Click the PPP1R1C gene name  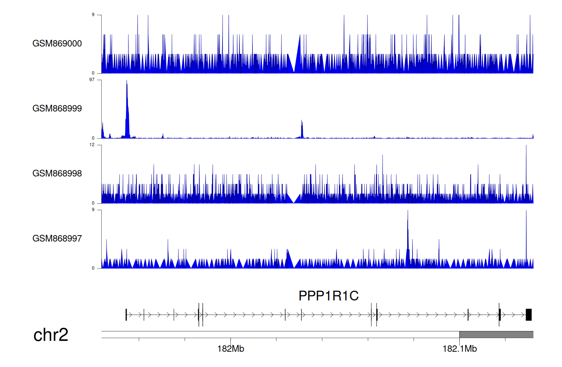[328, 296]
